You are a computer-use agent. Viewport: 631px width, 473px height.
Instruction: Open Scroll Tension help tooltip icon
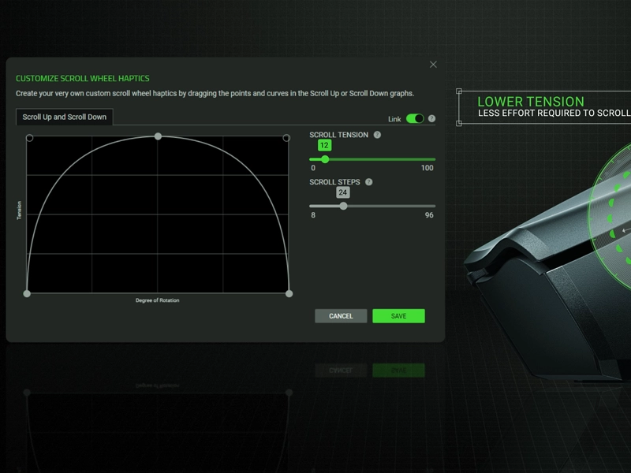coord(377,135)
